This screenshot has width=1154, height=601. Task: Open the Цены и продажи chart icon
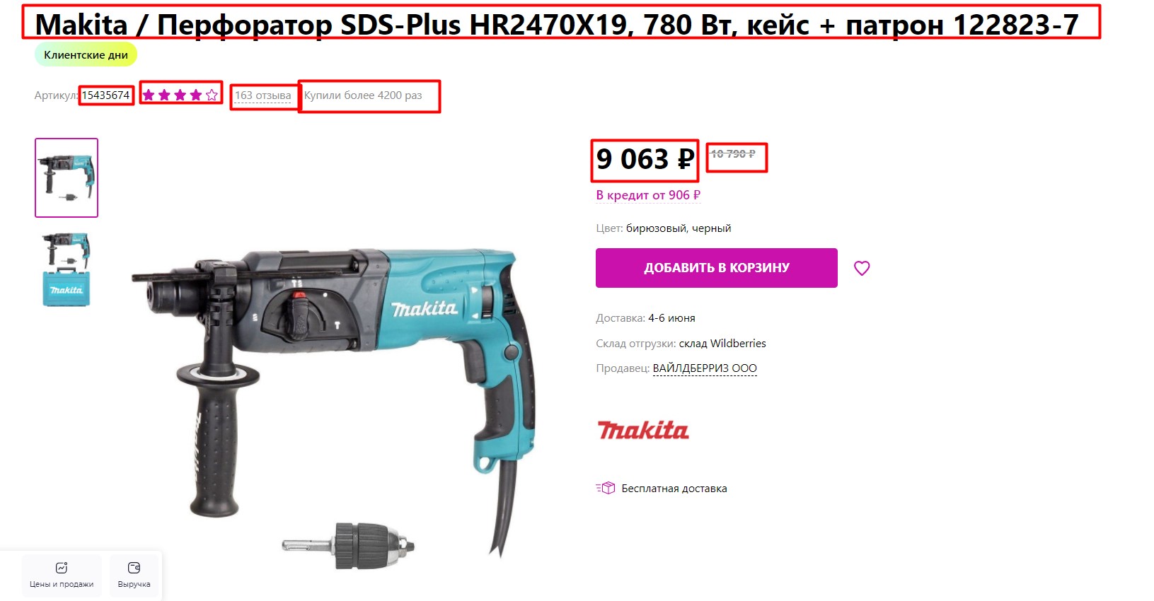click(x=62, y=568)
